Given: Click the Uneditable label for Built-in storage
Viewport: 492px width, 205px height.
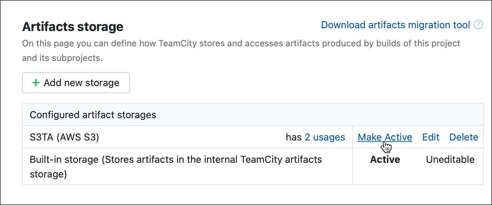Looking at the screenshot, I should (450, 159).
